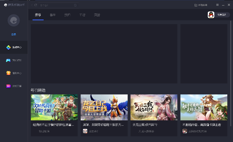Click the caption 天龙三载 侠气同行 below the image

click(145, 125)
